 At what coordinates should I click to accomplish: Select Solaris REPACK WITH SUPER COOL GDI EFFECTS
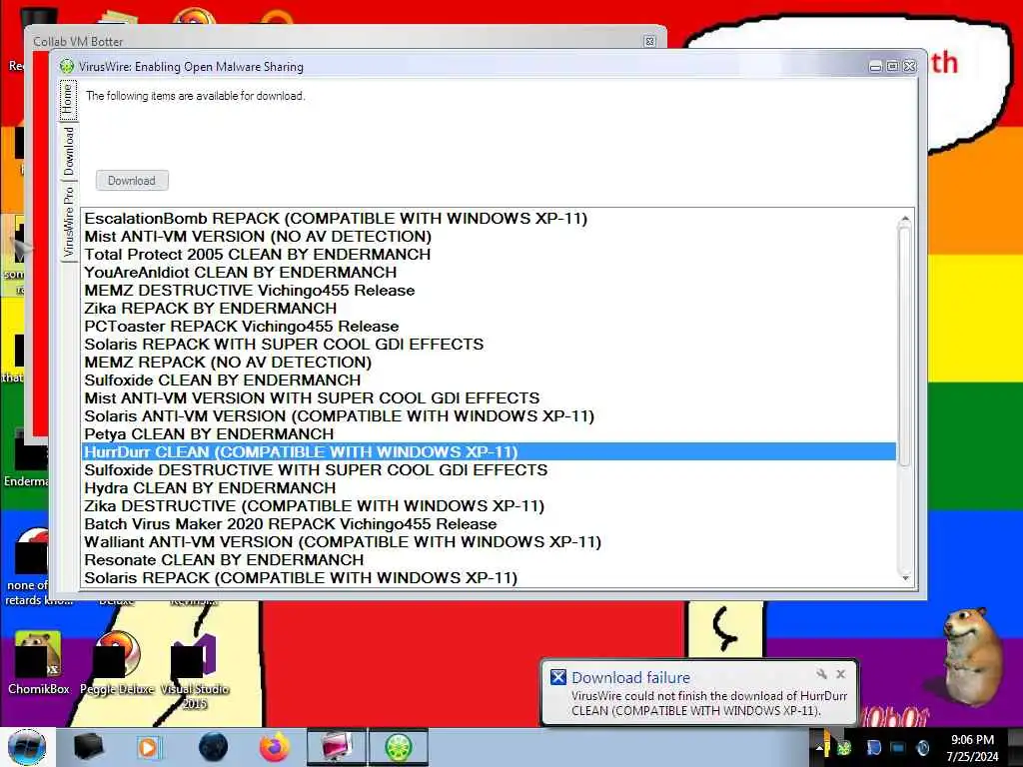[489, 344]
